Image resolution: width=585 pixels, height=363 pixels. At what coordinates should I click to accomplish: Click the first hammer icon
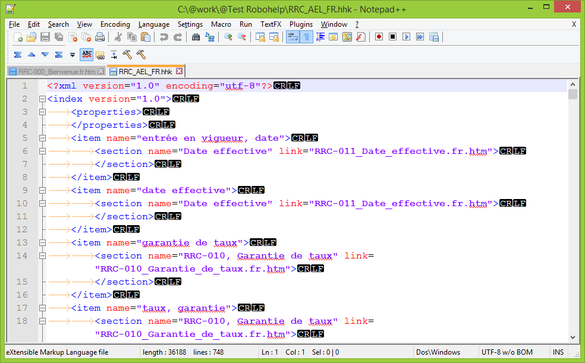[127, 55]
